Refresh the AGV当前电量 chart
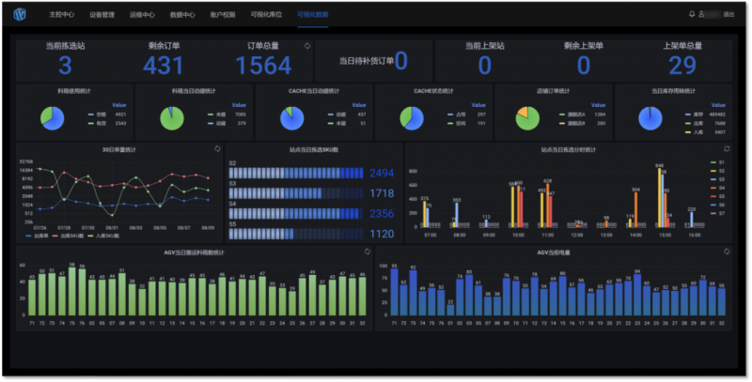Viewport: 752px width, 382px height. click(x=727, y=252)
